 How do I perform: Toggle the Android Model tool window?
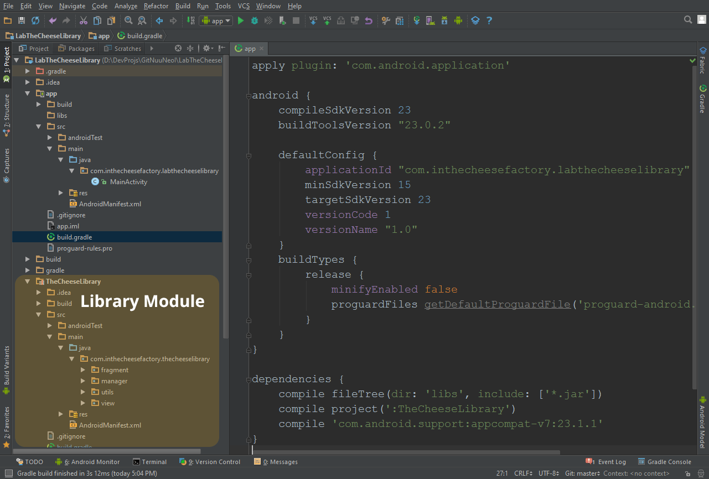point(702,422)
